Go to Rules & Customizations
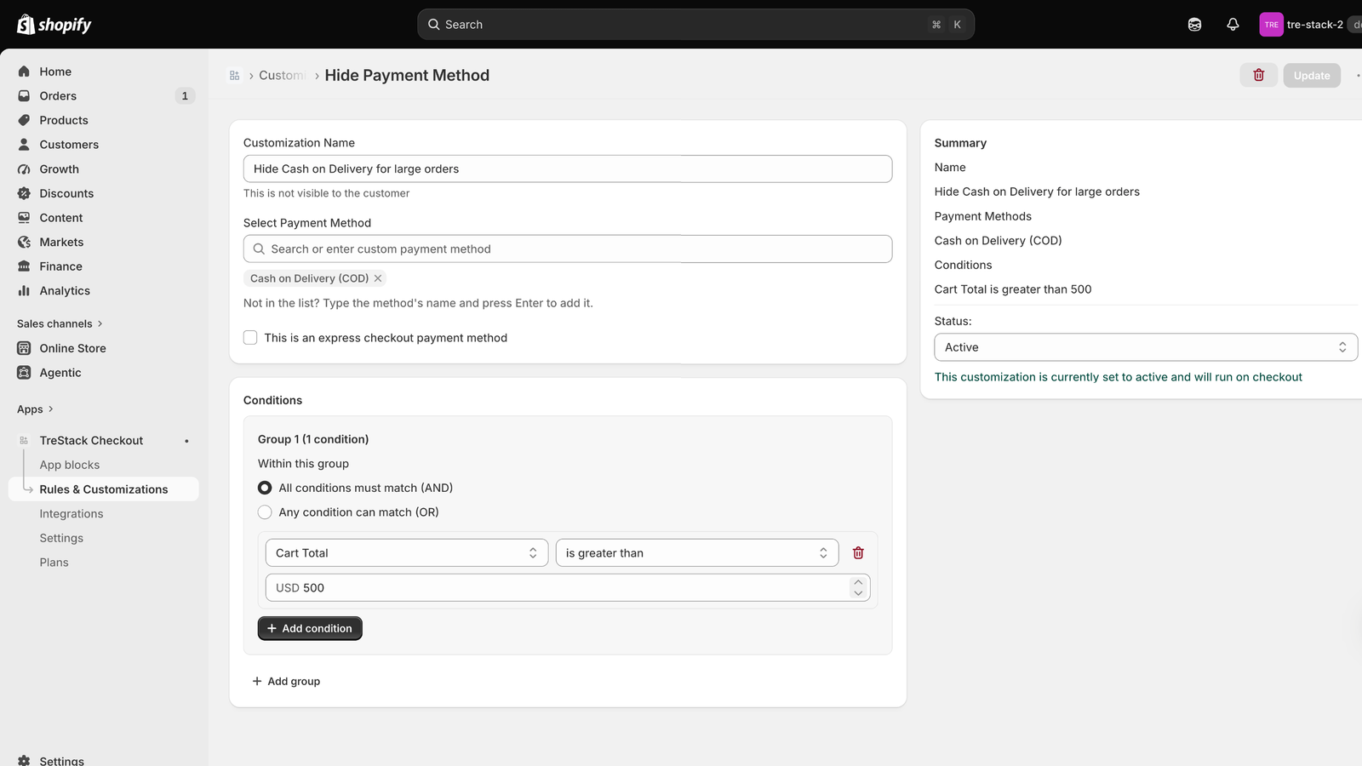 [x=104, y=489]
